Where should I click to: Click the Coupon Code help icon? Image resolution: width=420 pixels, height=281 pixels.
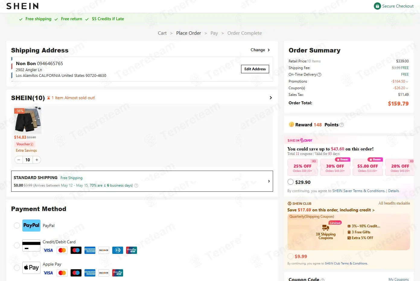(323, 280)
